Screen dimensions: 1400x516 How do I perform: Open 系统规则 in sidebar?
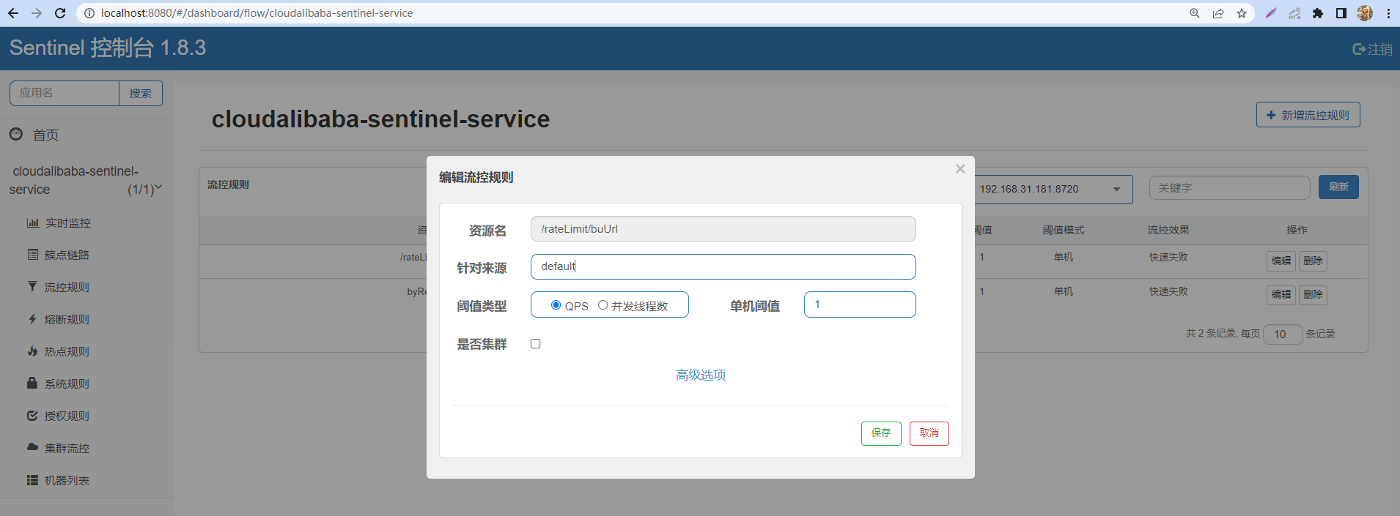[x=67, y=384]
